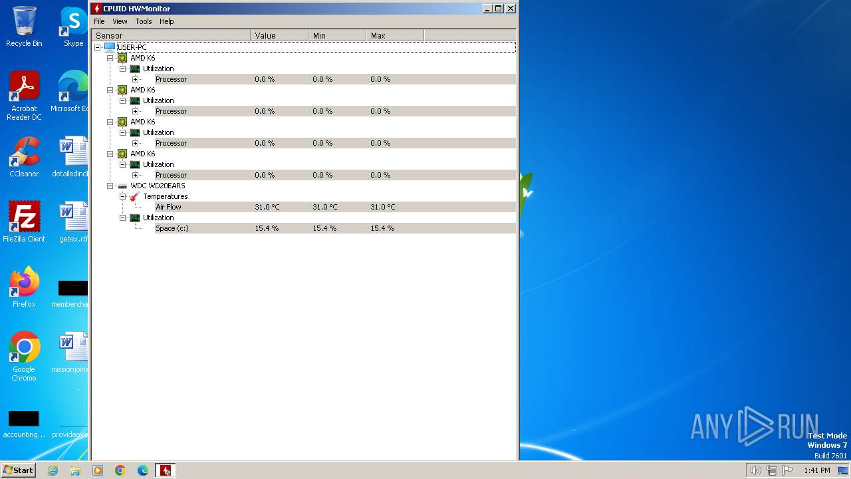The height and width of the screenshot is (479, 851).
Task: Open Chrome from the taskbar
Action: [x=120, y=470]
